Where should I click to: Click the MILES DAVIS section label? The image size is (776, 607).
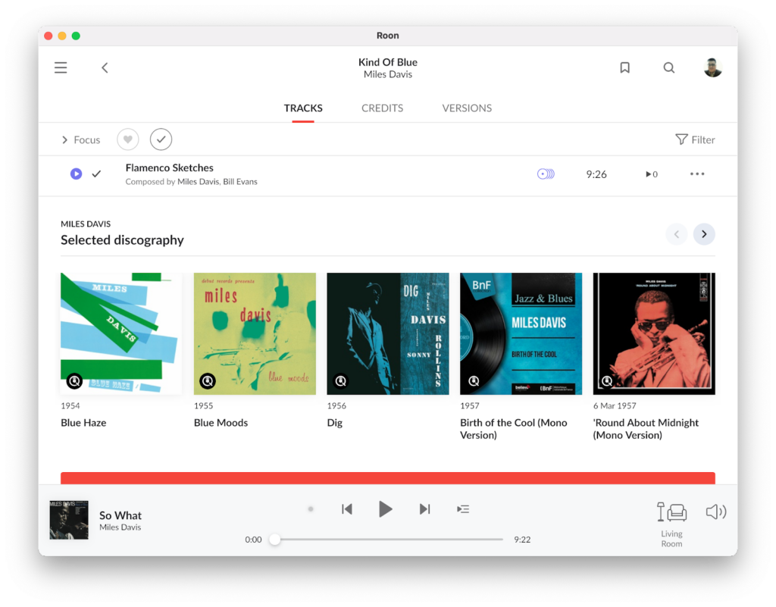click(86, 224)
